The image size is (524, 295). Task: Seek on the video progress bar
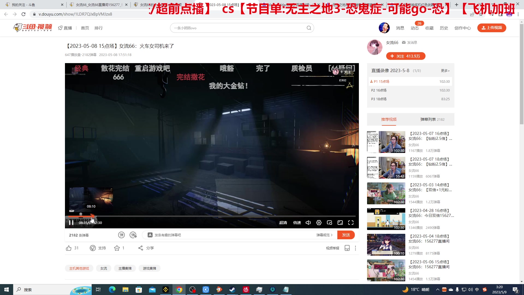coord(212,216)
